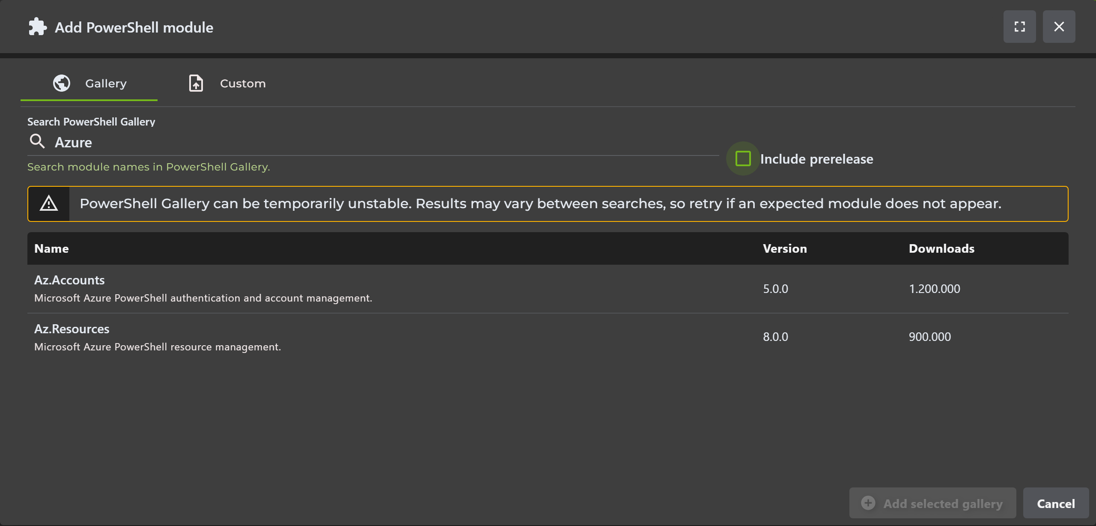Switch to the Custom tab
The width and height of the screenshot is (1096, 526).
point(227,83)
